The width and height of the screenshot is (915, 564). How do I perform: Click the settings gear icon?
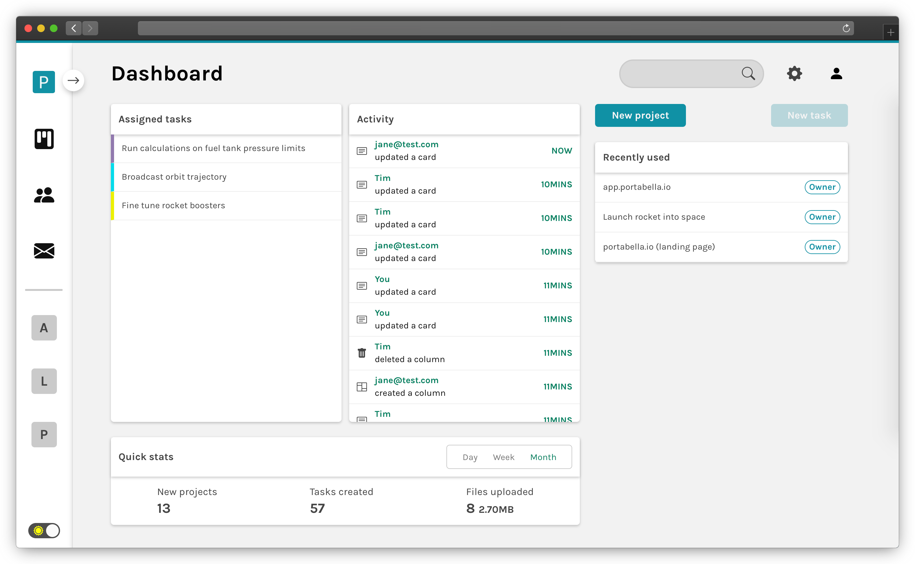point(794,73)
